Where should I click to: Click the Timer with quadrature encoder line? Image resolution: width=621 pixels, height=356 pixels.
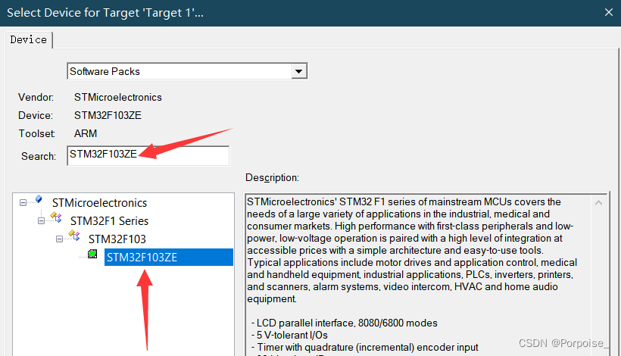(x=365, y=347)
